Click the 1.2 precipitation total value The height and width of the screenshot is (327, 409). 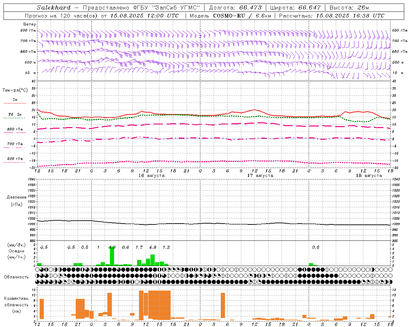tap(166, 247)
